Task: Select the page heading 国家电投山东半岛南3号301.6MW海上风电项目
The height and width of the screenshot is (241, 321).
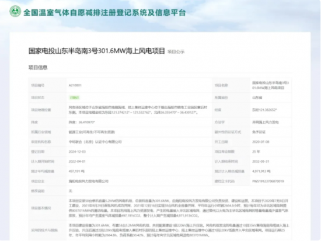Action: 97,51
